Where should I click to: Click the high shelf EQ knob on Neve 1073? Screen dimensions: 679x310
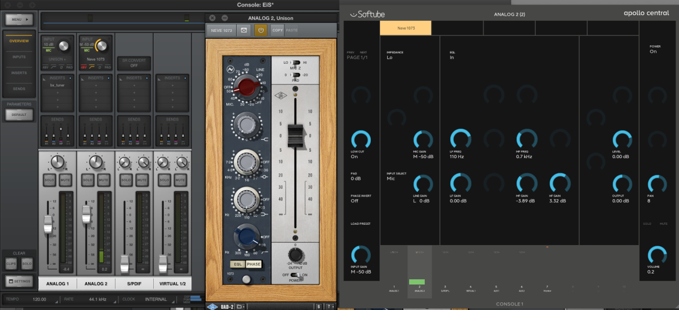[x=246, y=125]
